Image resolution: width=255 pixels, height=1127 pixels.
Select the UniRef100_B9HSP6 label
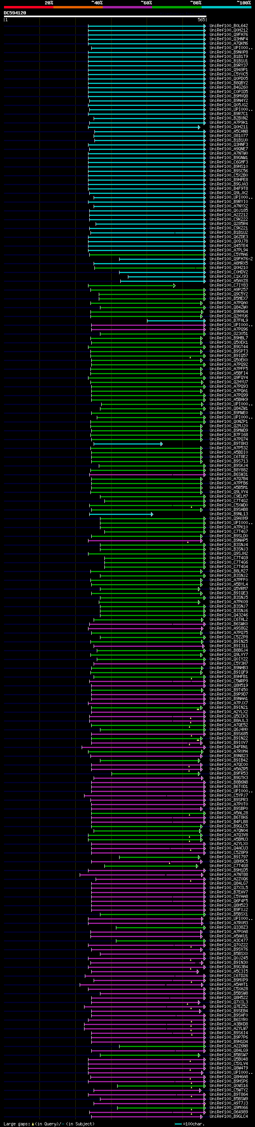229,1081
